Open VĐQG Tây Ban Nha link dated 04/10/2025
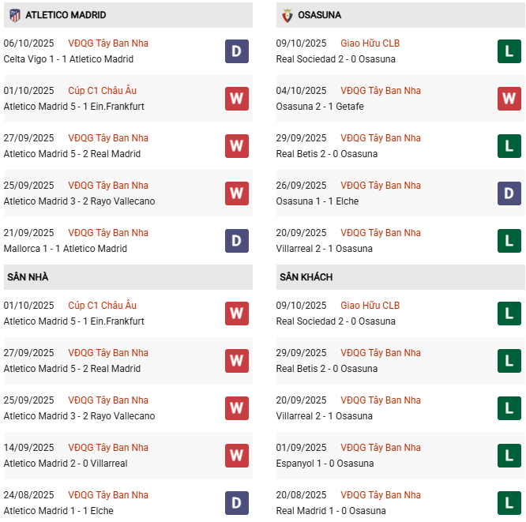This screenshot has width=526, height=522. point(381,91)
